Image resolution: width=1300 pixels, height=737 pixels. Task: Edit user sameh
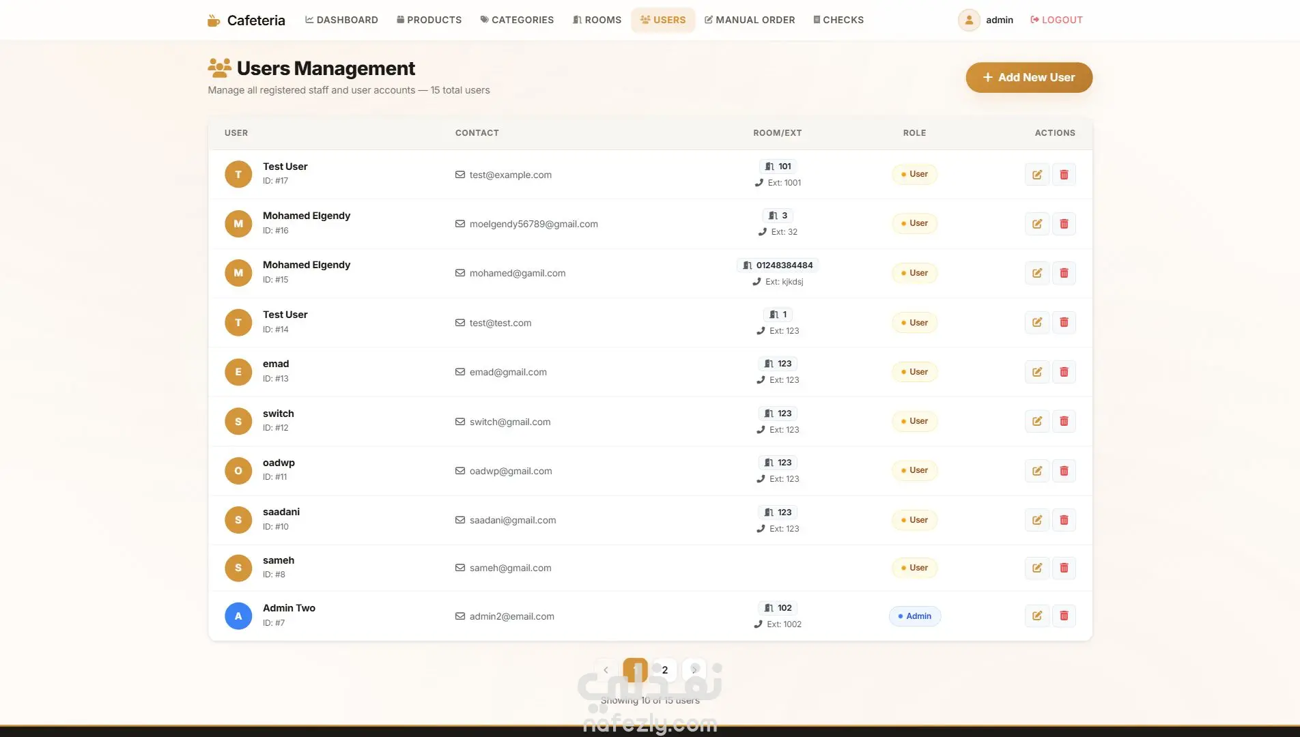coord(1036,568)
